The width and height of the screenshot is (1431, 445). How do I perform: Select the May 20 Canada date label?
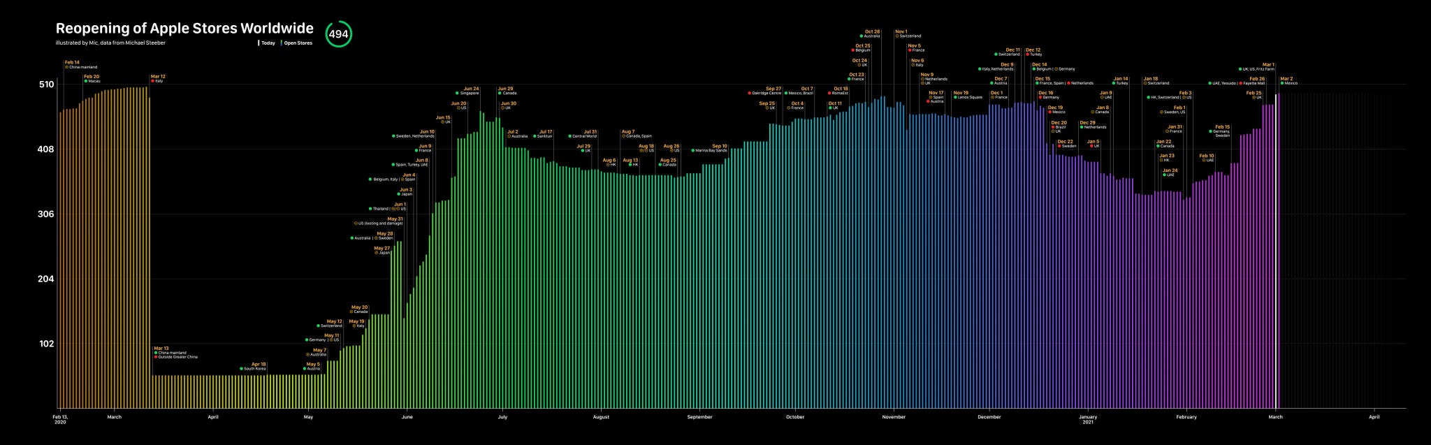coord(359,307)
